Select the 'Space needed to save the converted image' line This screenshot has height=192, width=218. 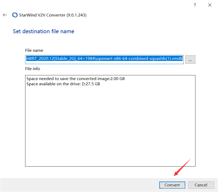(x=75, y=79)
